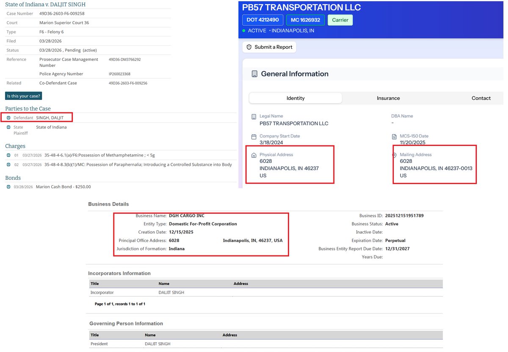Click the Co-Defendant case number 49D36-2603-F6-009256
This screenshot has width=508, height=352.
(128, 83)
